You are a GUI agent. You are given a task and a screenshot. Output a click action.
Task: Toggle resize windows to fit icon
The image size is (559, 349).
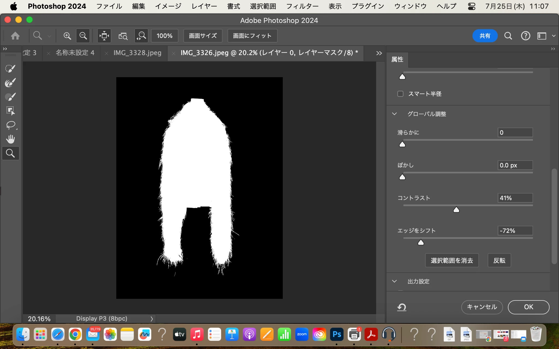(x=104, y=36)
